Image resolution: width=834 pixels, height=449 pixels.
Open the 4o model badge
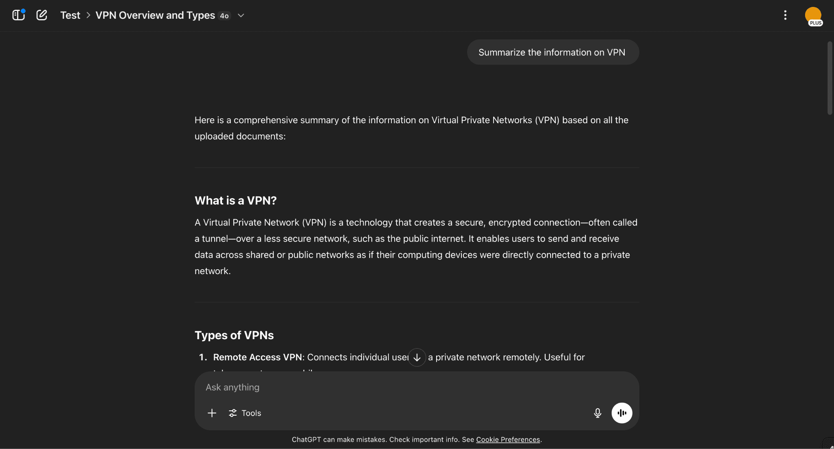click(224, 16)
